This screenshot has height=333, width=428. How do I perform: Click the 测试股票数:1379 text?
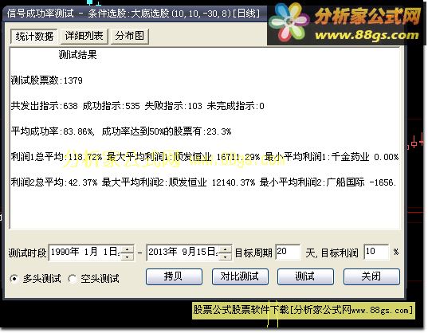[x=47, y=80]
